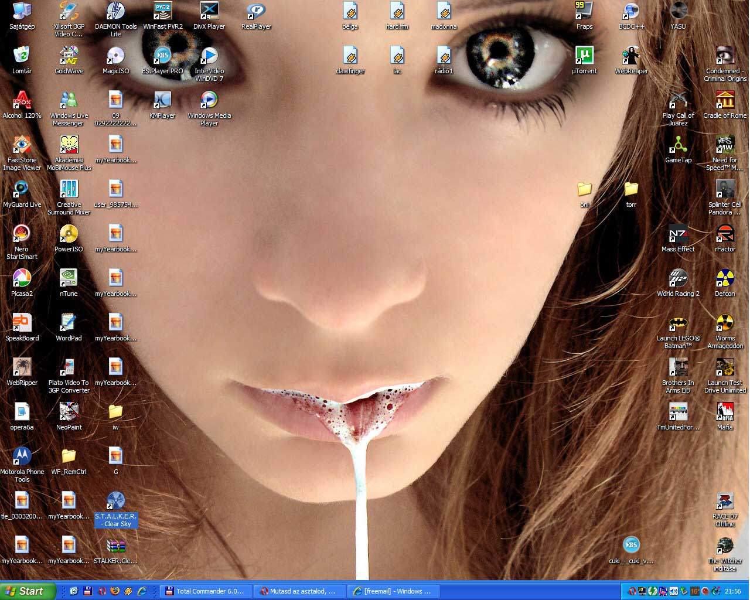Launch Mass Effect game shortcut
750x600 pixels.
coord(679,238)
